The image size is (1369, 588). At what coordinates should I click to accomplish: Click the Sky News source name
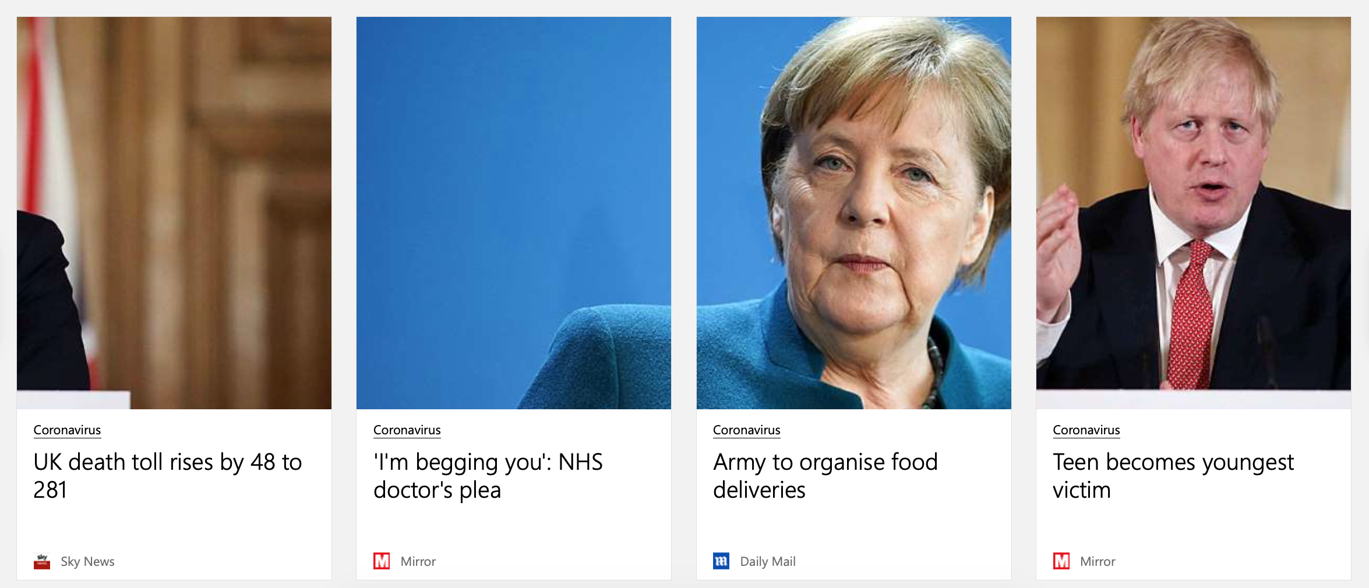pos(87,562)
